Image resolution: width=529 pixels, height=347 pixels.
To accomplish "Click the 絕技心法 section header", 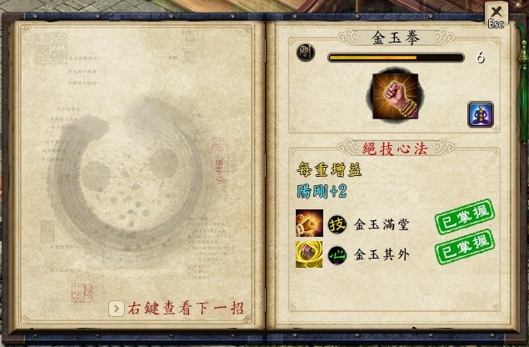I will 396,148.
